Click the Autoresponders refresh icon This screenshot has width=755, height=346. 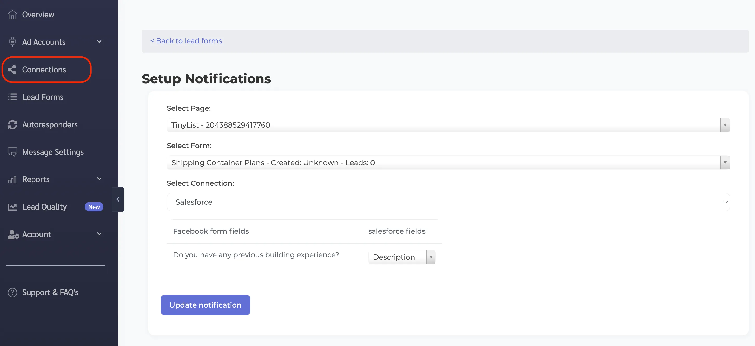(x=12, y=124)
